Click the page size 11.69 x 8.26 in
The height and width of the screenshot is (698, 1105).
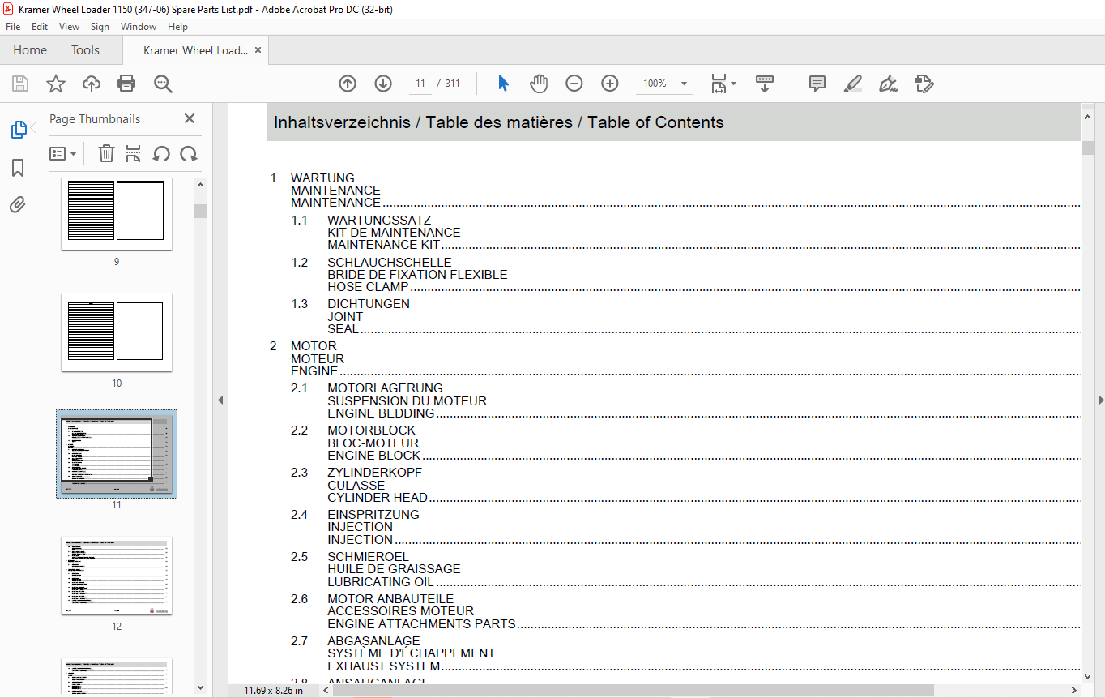click(x=273, y=691)
